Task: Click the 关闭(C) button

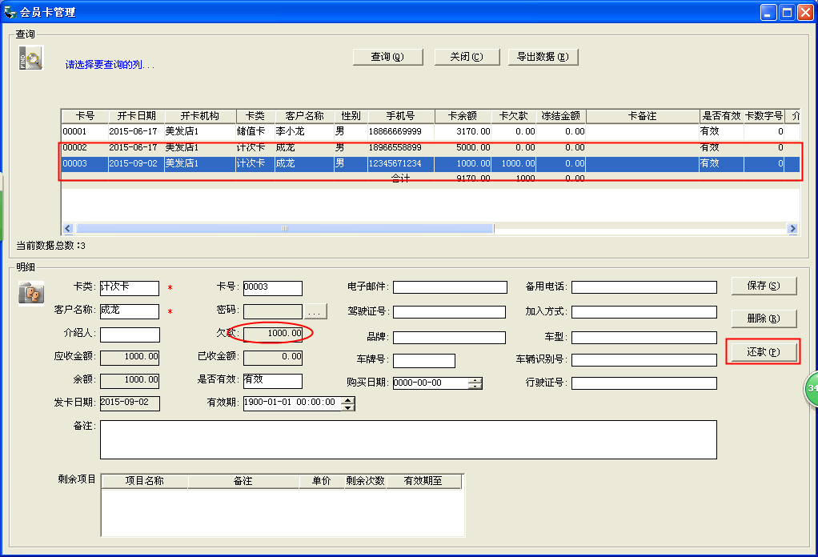Action: [467, 57]
